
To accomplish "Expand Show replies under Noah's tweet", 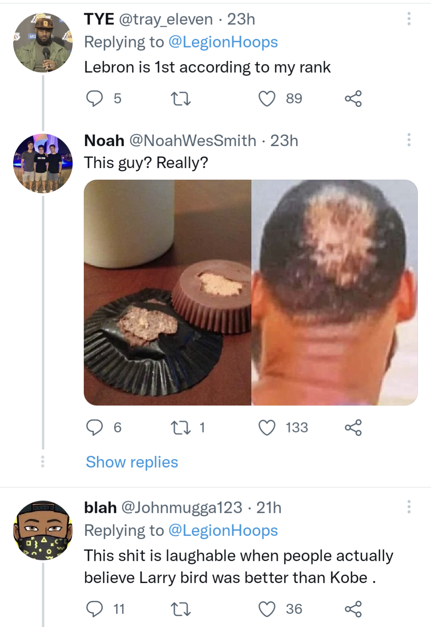I will pos(132,462).
